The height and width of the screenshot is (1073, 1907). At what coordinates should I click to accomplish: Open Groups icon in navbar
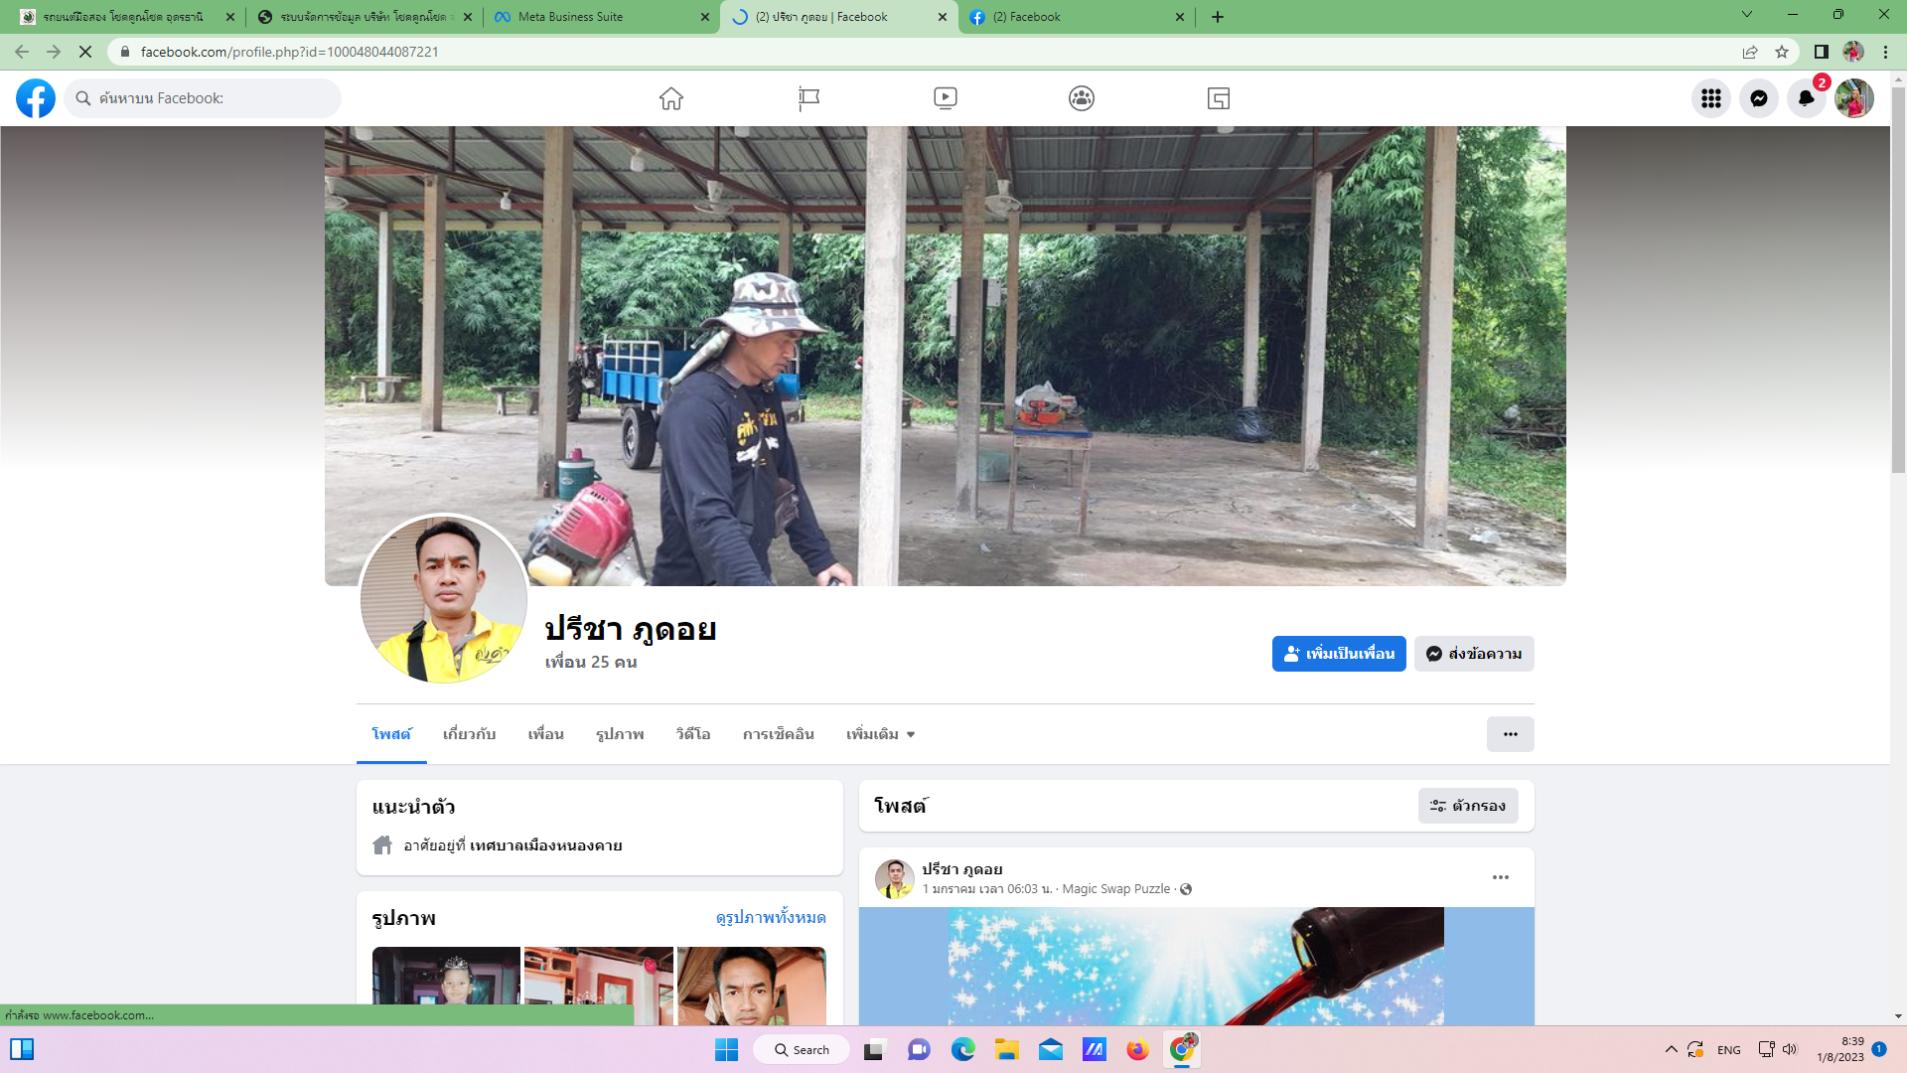click(x=1082, y=98)
